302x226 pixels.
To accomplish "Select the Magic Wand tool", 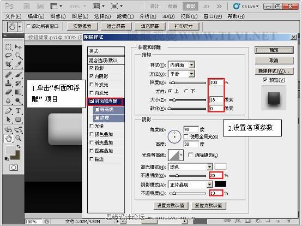I will (x=18, y=56).
